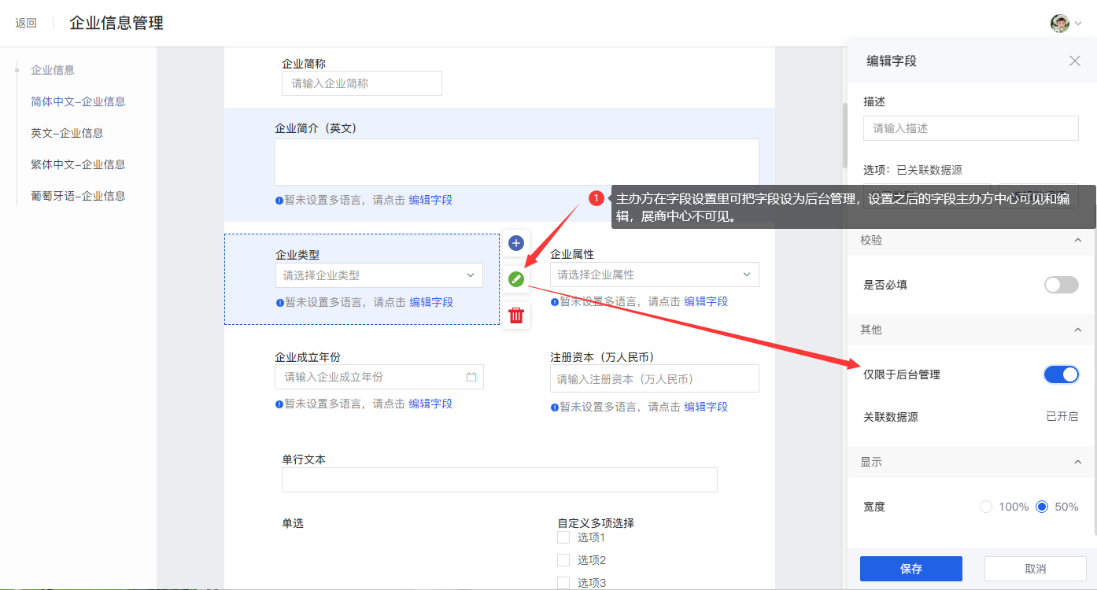This screenshot has height=590, width=1097.
Task: Click the blue plus add-field icon
Action: pos(515,242)
